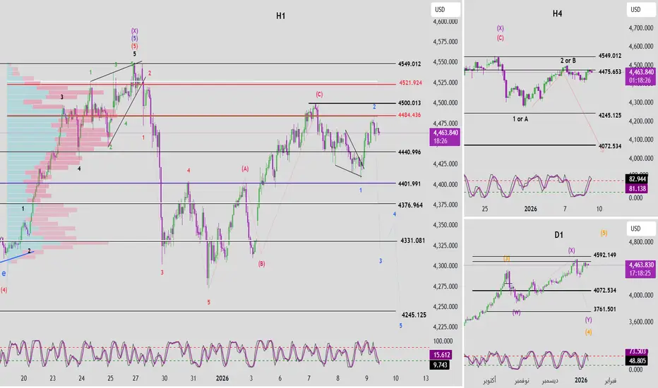658x388 pixels.
Task: Open the USD currency selector on H4 chart
Action: (640, 10)
